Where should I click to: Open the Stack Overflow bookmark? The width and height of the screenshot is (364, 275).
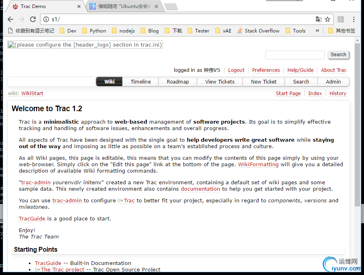[x=259, y=31]
